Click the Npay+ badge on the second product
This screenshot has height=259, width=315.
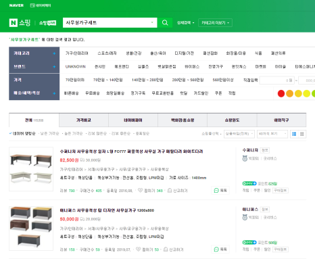pos(249,242)
